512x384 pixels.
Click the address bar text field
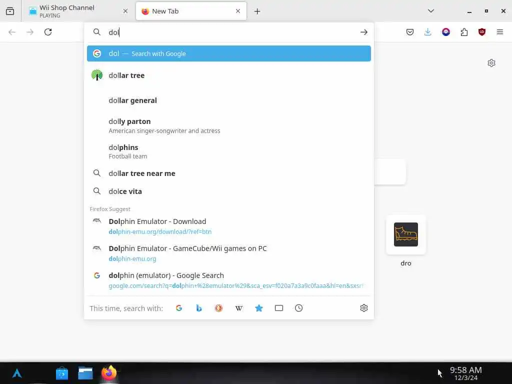click(228, 32)
